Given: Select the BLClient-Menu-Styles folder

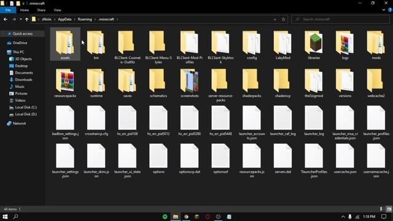Looking at the screenshot, I should click(158, 47).
